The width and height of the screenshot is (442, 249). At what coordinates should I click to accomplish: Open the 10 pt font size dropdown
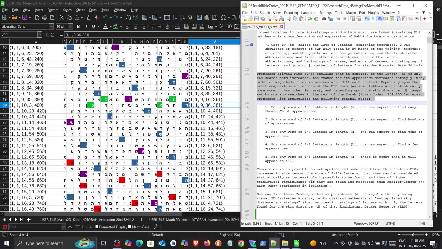coord(70,26)
